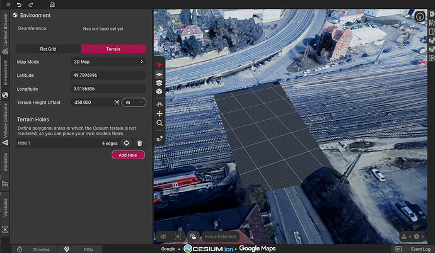Focus on Hole 1 with crosshair icon

click(127, 143)
